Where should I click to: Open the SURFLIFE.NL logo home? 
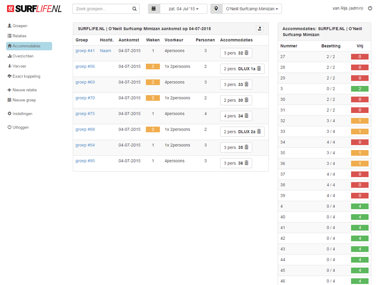pos(34,9)
